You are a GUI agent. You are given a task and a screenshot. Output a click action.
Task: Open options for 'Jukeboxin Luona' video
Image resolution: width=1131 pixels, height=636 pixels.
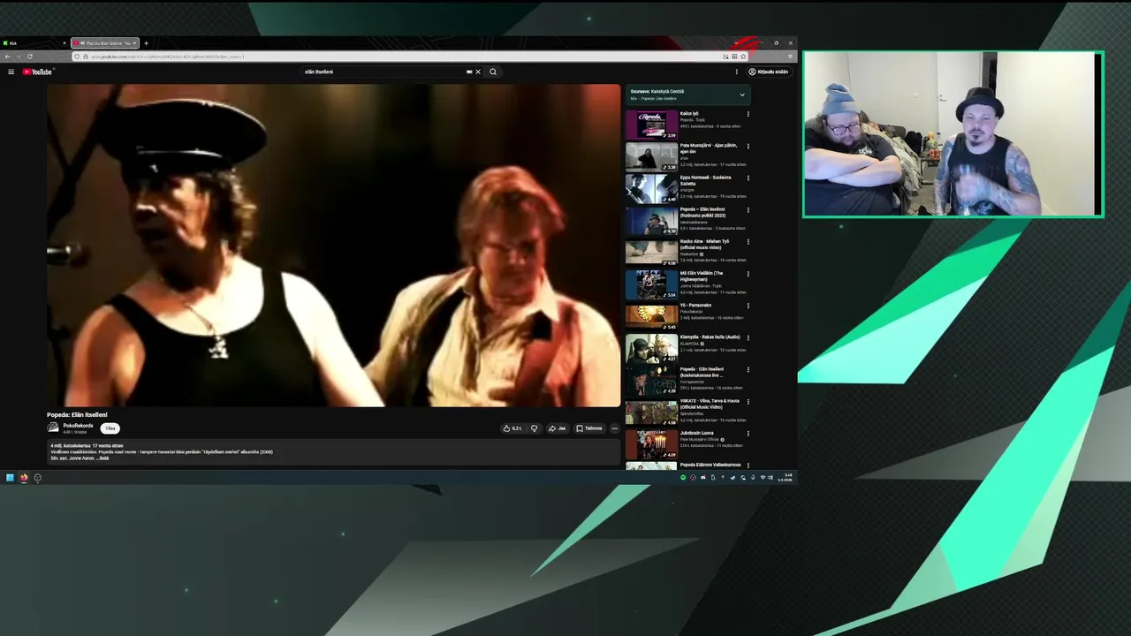tap(748, 434)
